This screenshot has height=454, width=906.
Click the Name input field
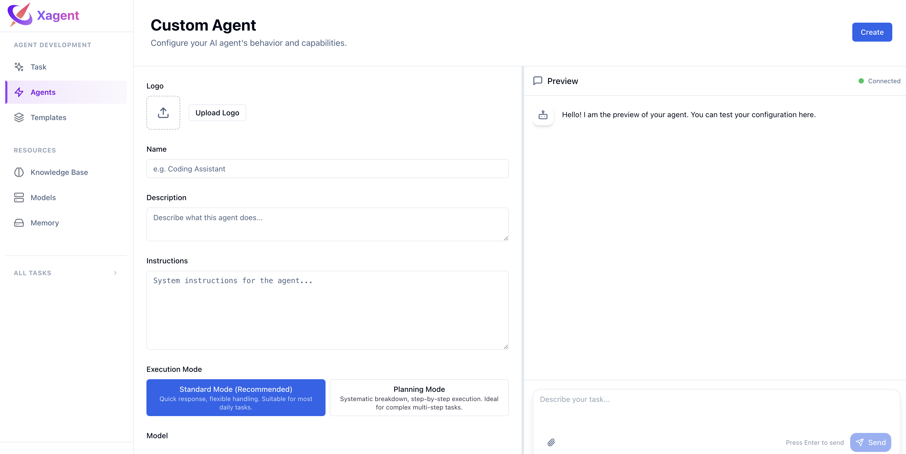point(327,169)
